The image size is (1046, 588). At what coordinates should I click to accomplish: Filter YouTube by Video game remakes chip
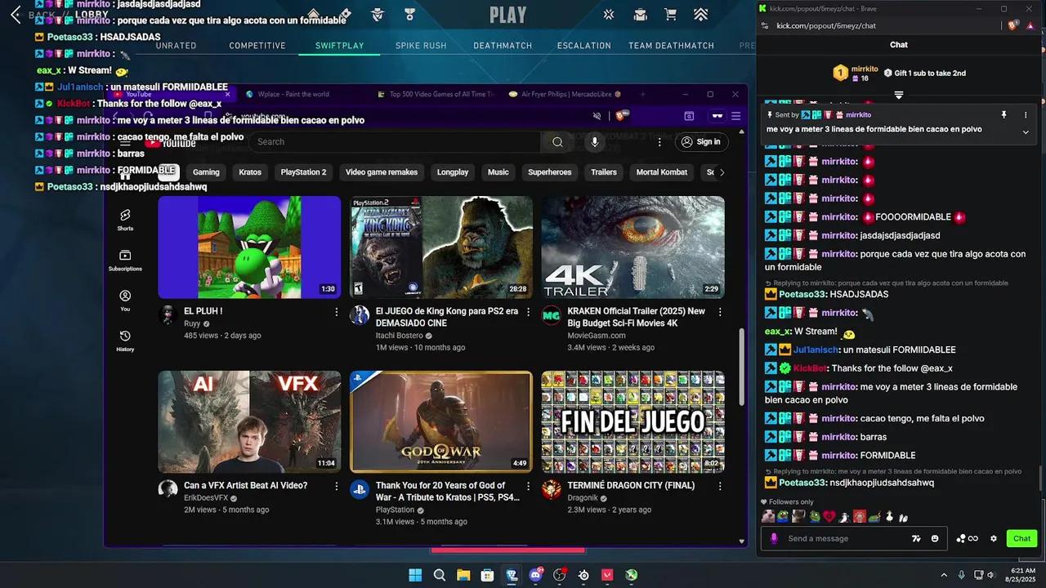click(x=382, y=172)
